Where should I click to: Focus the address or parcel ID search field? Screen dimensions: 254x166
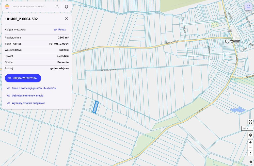pyautogui.click(x=33, y=7)
